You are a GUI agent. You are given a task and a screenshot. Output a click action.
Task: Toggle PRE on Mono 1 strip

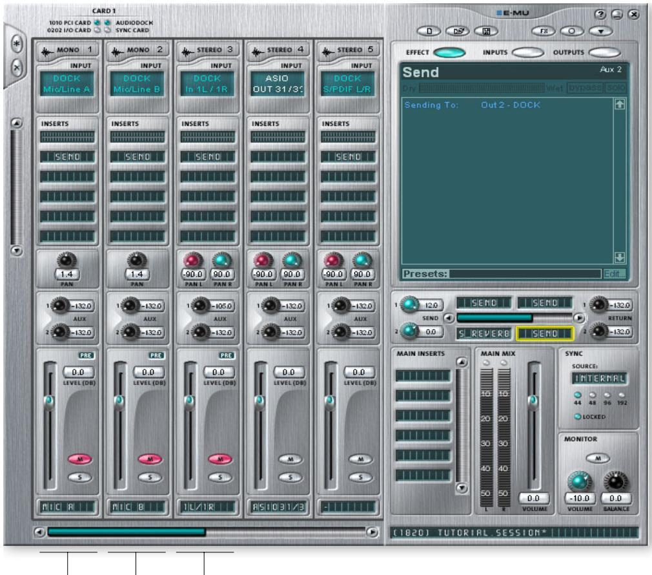click(x=86, y=355)
